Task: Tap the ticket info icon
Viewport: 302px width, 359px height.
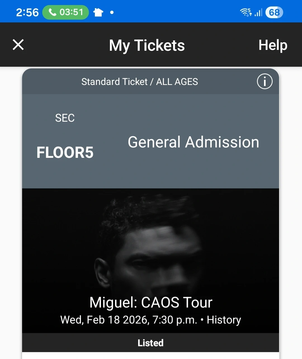Action: tap(265, 82)
